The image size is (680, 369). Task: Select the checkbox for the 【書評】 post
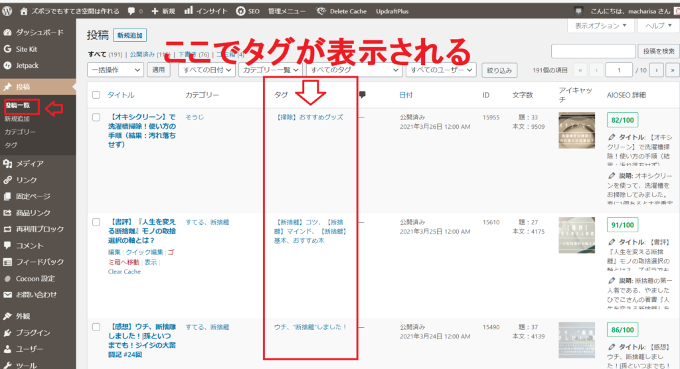96,223
